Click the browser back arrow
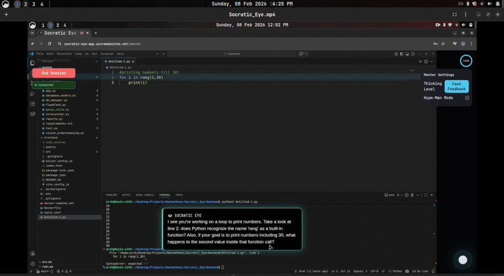The width and height of the screenshot is (504, 276). pos(33,44)
